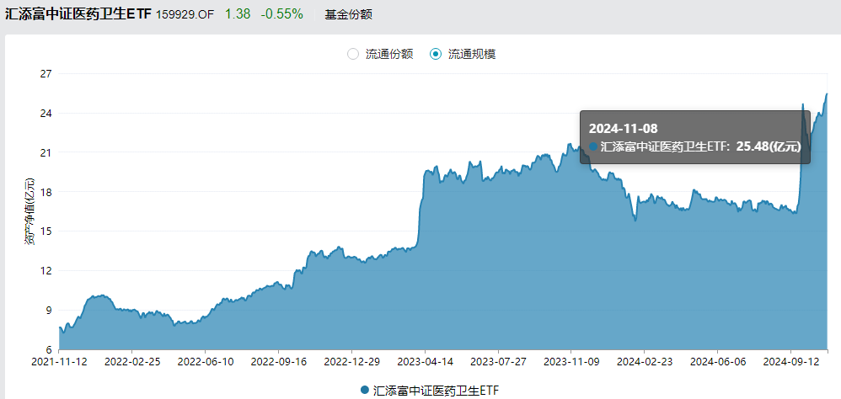Click the change percentage -0.55%
This screenshot has width=841, height=399.
coord(281,14)
